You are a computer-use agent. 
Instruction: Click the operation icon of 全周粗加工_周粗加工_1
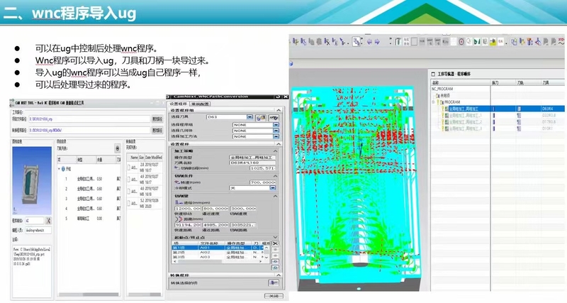click(x=447, y=116)
